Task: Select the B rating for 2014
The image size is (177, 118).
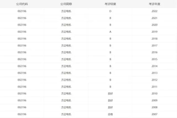Action: tap(110, 66)
